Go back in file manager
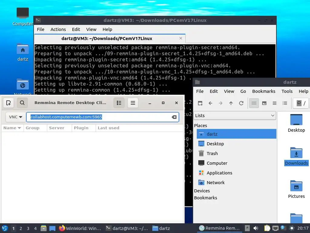The image size is (310, 233). pyautogui.click(x=210, y=103)
